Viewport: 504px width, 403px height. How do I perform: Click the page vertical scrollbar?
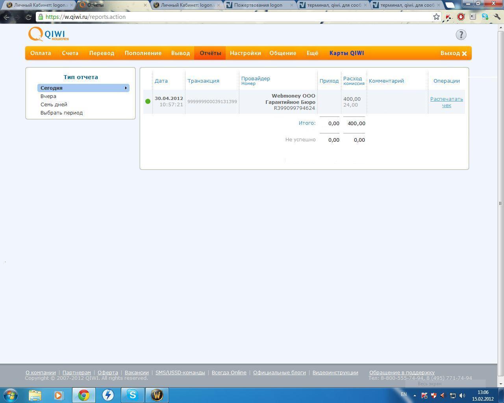[500, 203]
